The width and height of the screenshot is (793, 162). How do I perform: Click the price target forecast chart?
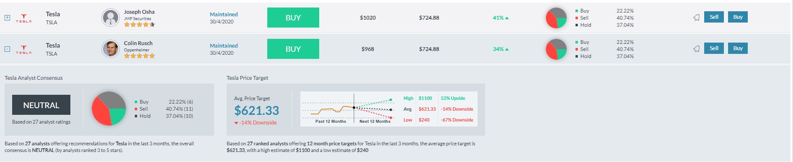point(347,109)
